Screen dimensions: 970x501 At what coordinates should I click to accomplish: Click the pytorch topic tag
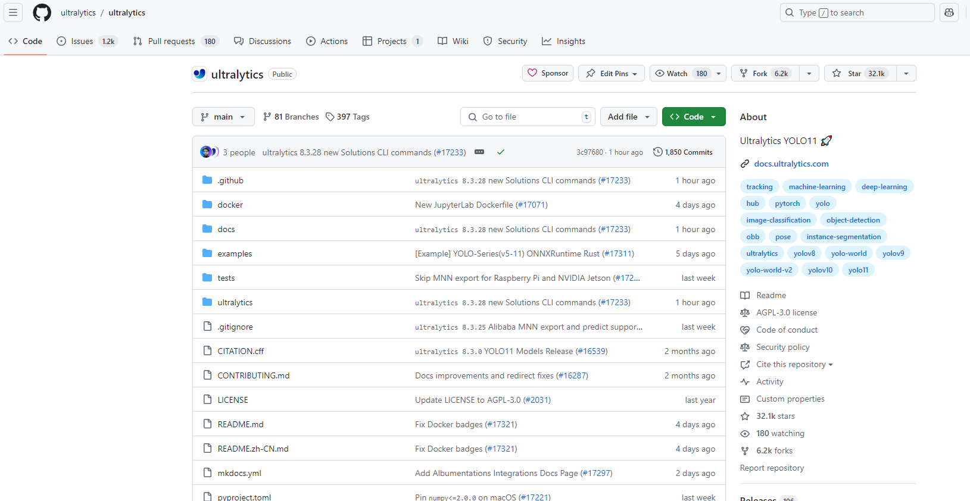tap(787, 203)
